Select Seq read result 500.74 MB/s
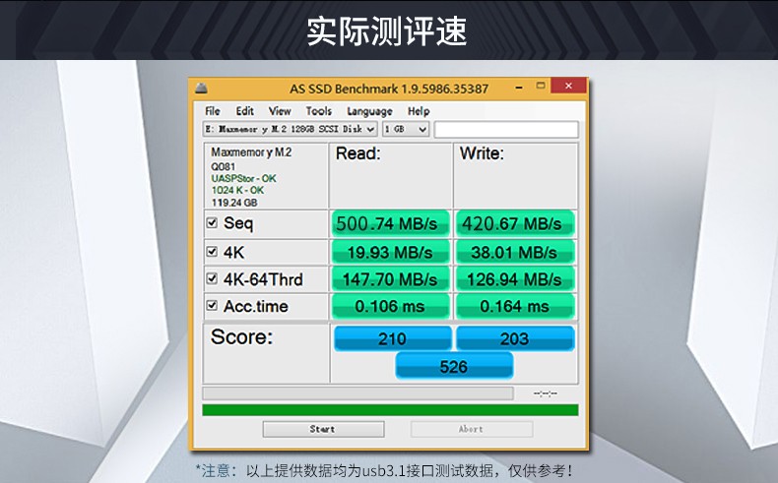 point(391,223)
